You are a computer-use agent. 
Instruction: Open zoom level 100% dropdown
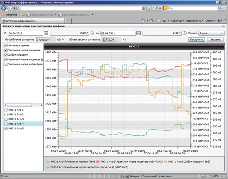click(x=222, y=176)
